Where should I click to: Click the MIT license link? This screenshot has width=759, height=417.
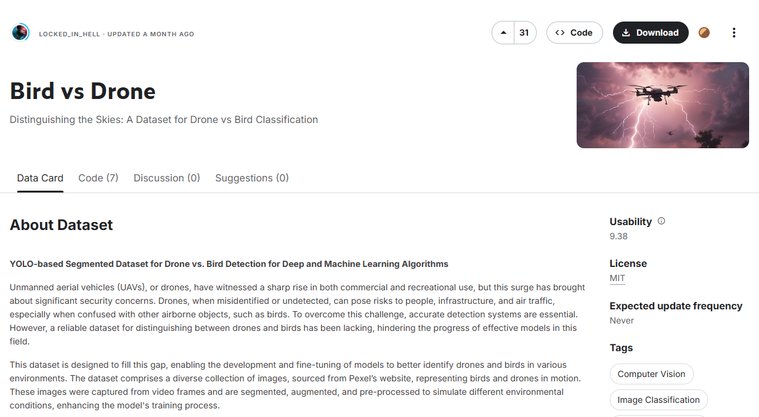[617, 278]
